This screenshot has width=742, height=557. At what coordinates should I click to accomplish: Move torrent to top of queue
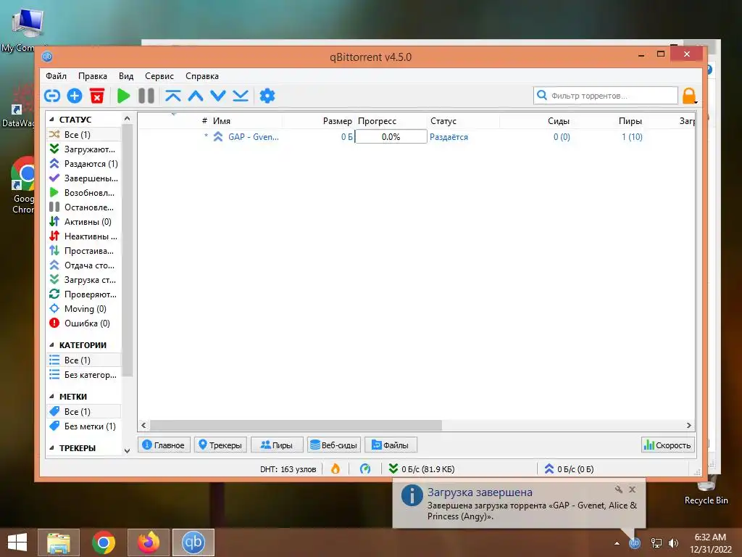pyautogui.click(x=172, y=96)
